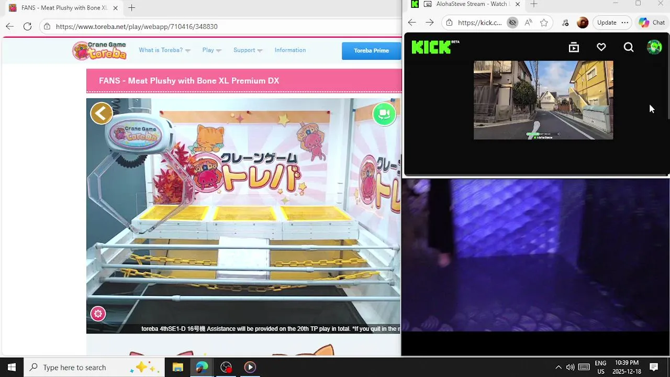This screenshot has width=670, height=377.
Task: Open the volume control in tray
Action: (570, 367)
